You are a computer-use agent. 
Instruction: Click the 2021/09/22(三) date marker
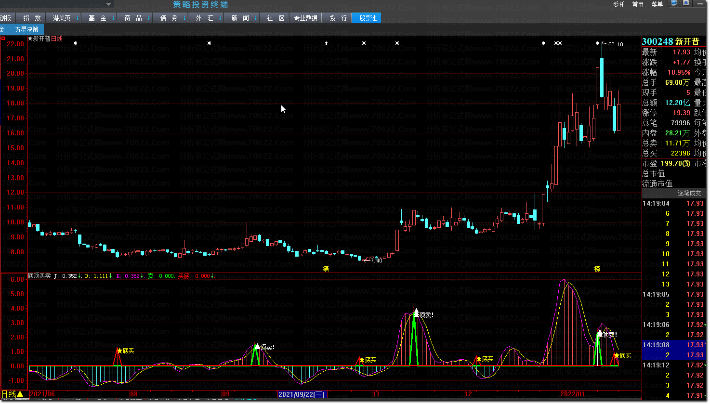click(x=302, y=394)
